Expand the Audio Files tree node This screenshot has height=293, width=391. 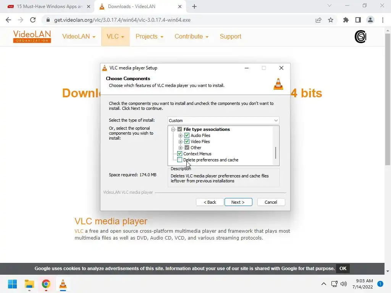coord(180,135)
